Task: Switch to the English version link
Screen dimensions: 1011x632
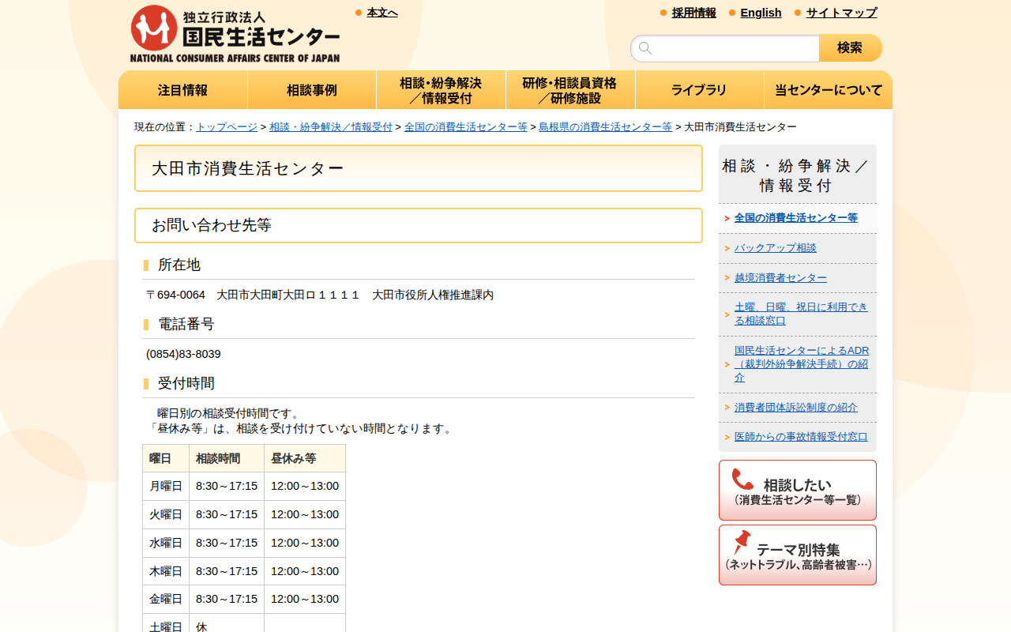Action: tap(761, 13)
